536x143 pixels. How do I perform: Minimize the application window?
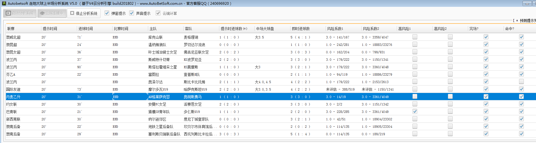(x=527, y=4)
